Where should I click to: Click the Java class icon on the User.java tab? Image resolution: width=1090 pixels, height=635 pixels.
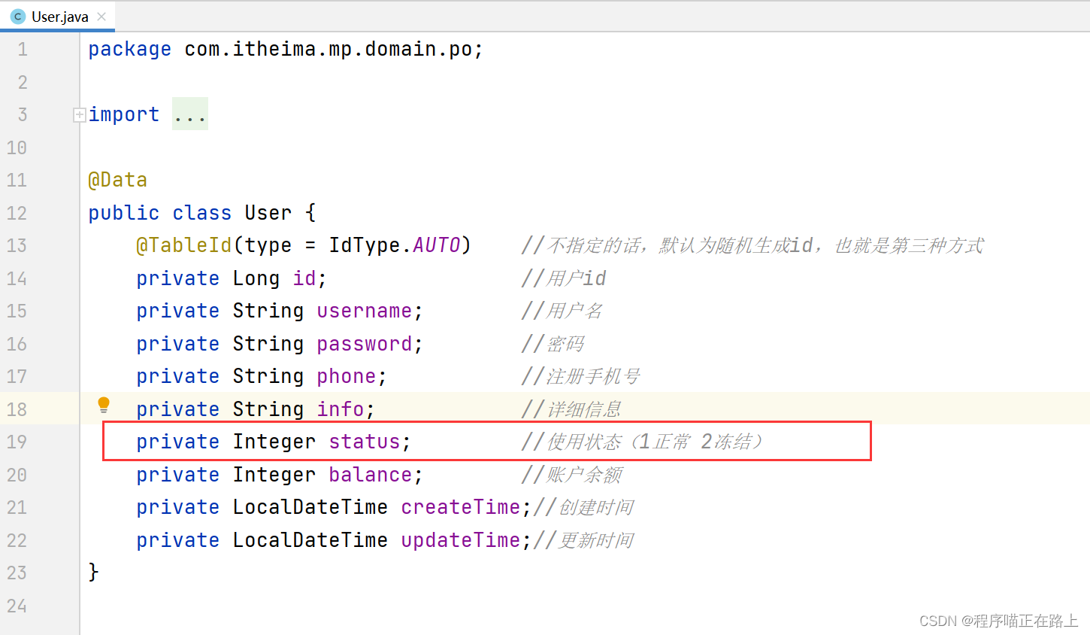[18, 17]
